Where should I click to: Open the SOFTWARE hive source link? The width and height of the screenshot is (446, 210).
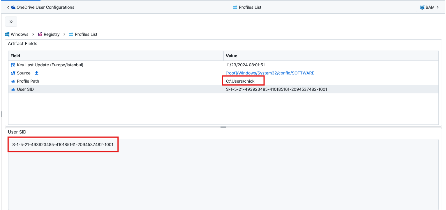point(270,73)
